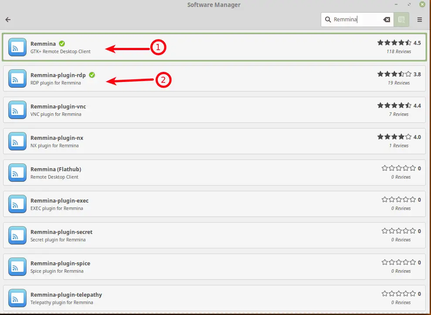
Task: Open the Remmina-plugin-secret title
Action: click(61, 232)
